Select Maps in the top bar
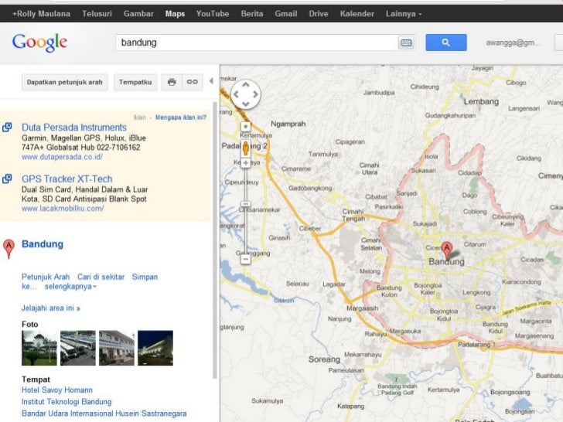The image size is (563, 422). (x=175, y=14)
